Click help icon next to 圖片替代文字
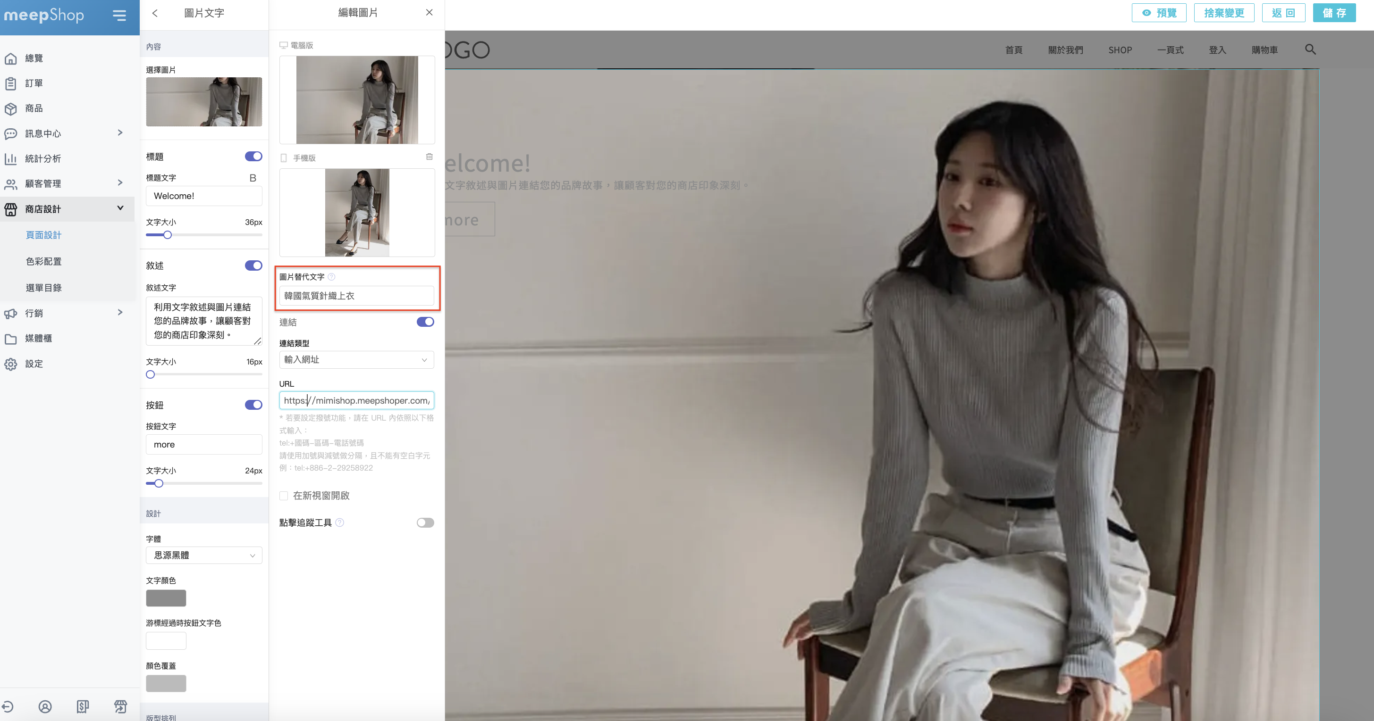 coord(331,277)
